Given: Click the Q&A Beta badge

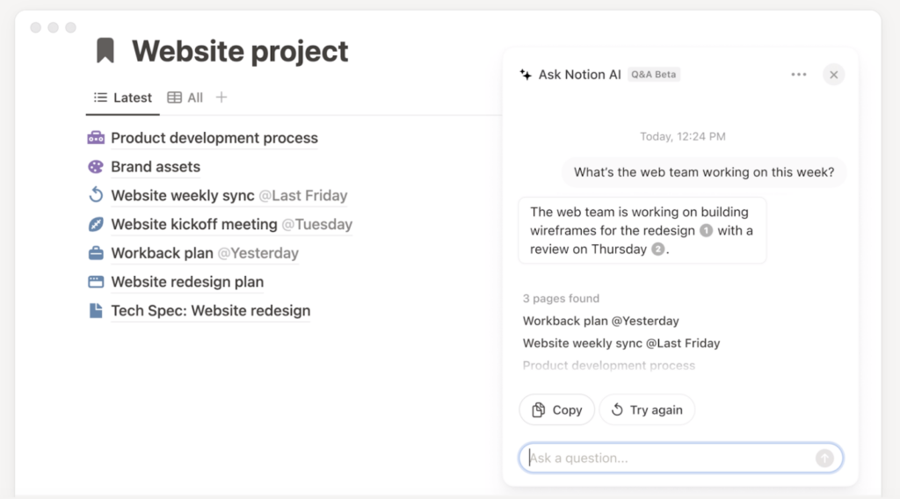Looking at the screenshot, I should coord(654,75).
